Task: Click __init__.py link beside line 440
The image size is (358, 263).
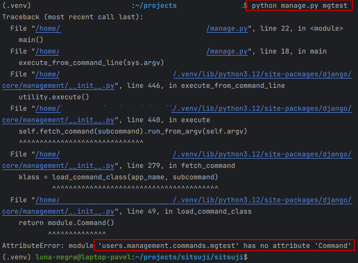Action: tap(58, 120)
